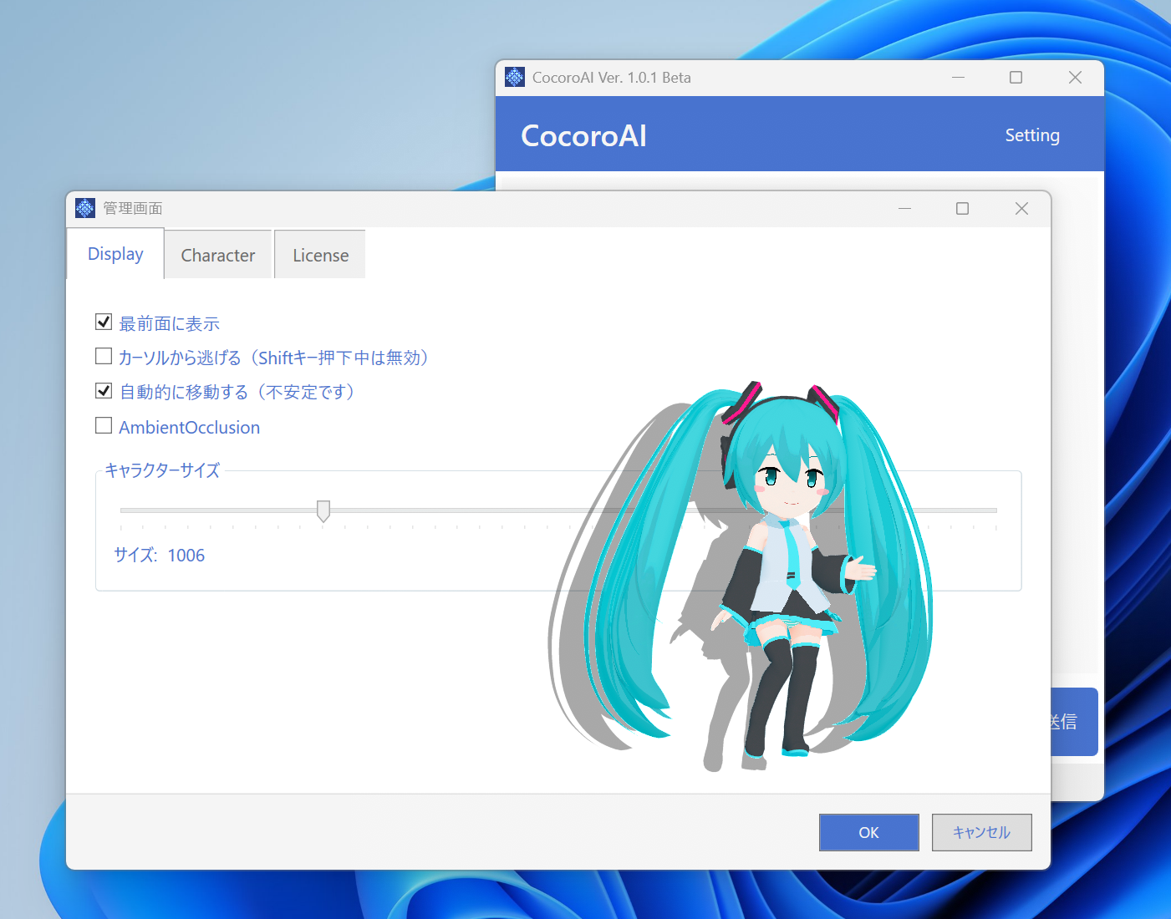Select the Display tab
This screenshot has width=1171, height=919.
point(115,254)
